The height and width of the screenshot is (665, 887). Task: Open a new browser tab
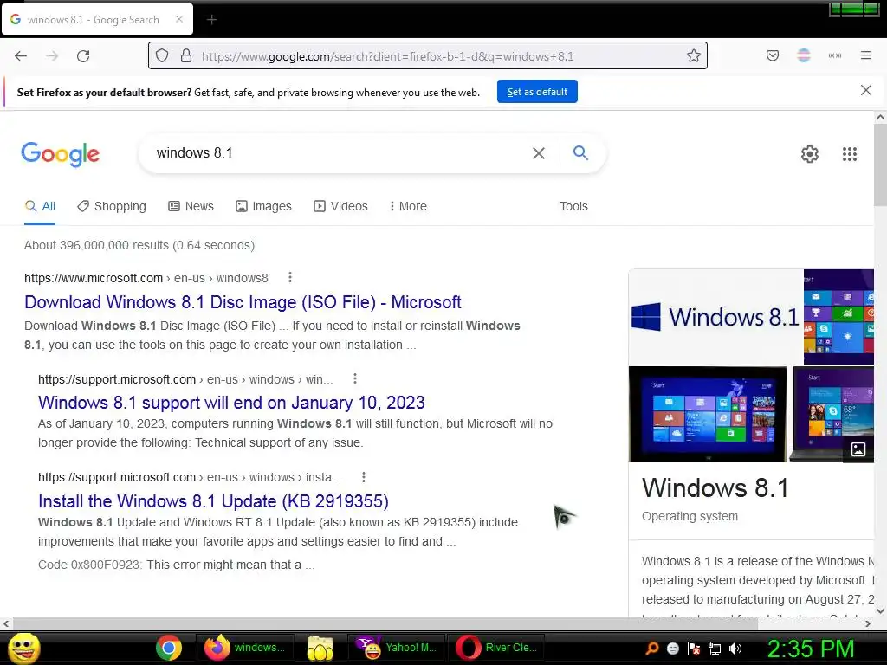[x=211, y=20]
